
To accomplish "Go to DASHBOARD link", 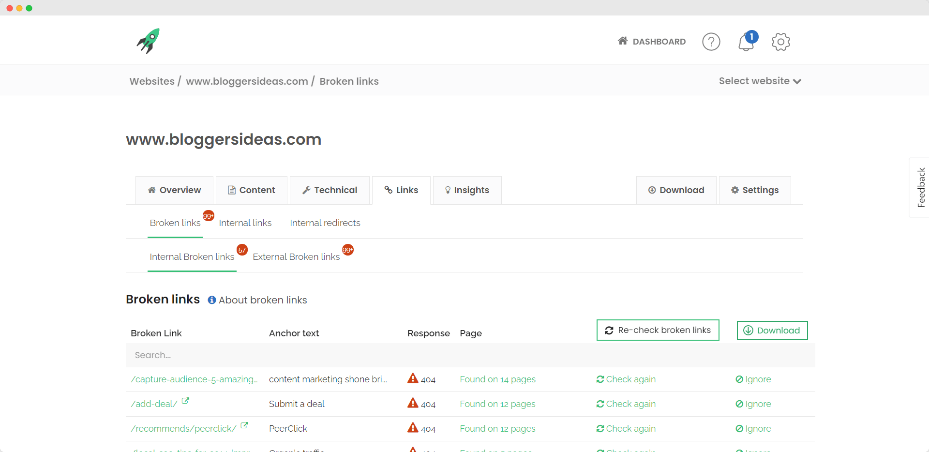I will [652, 42].
